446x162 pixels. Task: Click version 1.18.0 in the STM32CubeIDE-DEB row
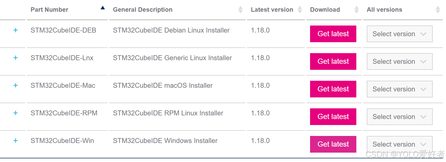coord(260,30)
